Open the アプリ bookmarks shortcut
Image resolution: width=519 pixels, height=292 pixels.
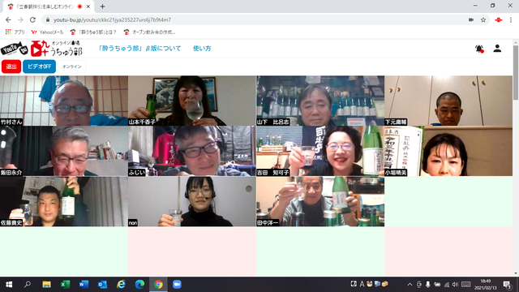(15, 32)
